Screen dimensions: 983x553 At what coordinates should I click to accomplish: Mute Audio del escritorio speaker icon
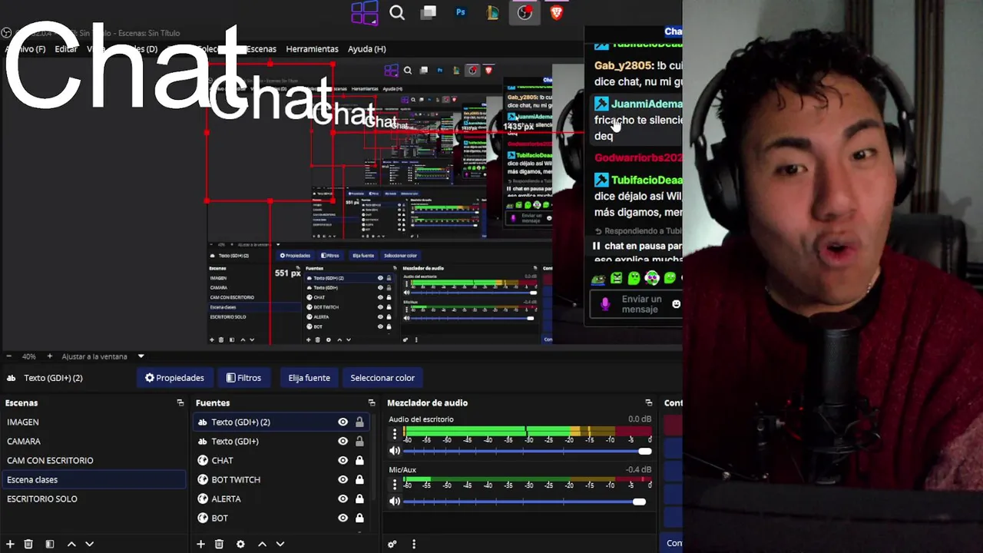click(x=395, y=451)
